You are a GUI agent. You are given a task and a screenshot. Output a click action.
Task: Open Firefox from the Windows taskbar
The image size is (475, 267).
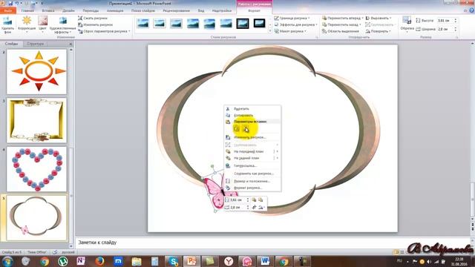click(x=99, y=261)
